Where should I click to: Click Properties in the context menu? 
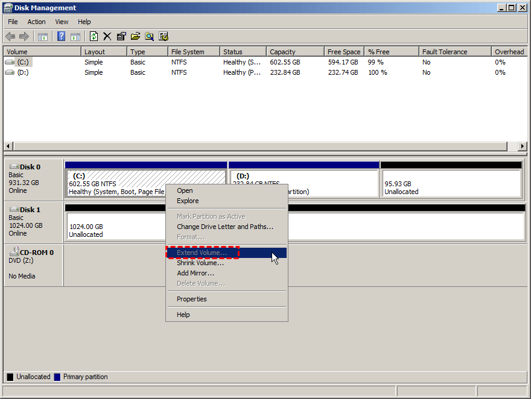(191, 299)
